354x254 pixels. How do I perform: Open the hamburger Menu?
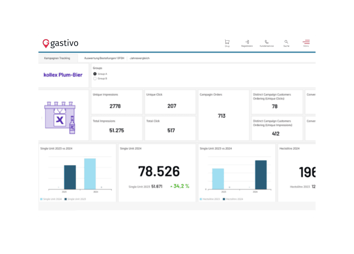pyautogui.click(x=306, y=42)
